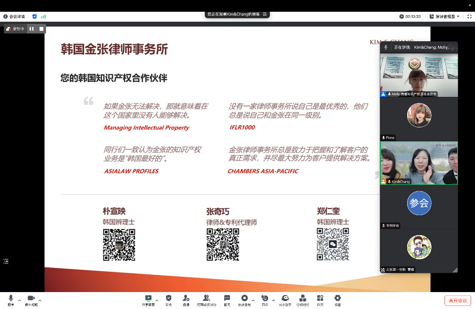Expand video options arrow beside 停止视频
This screenshot has height=309, width=475.
40,300
